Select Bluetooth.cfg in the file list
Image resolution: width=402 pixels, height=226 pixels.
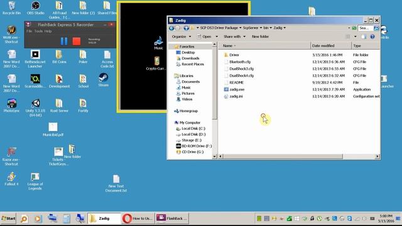[x=237, y=62]
